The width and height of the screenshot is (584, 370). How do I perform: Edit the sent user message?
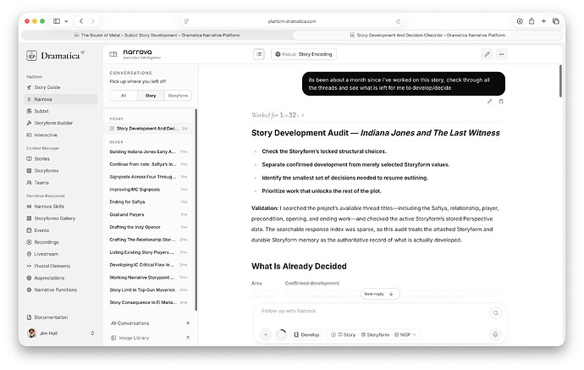pos(489,102)
